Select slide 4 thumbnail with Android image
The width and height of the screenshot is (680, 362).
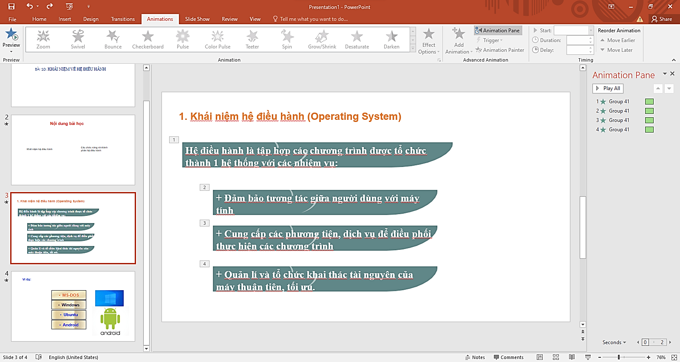[x=73, y=306]
